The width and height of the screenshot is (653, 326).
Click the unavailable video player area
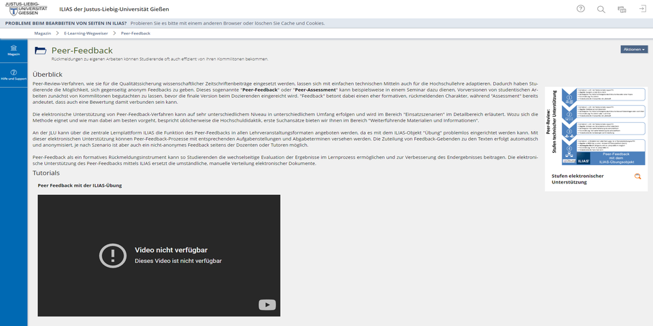[x=158, y=255]
